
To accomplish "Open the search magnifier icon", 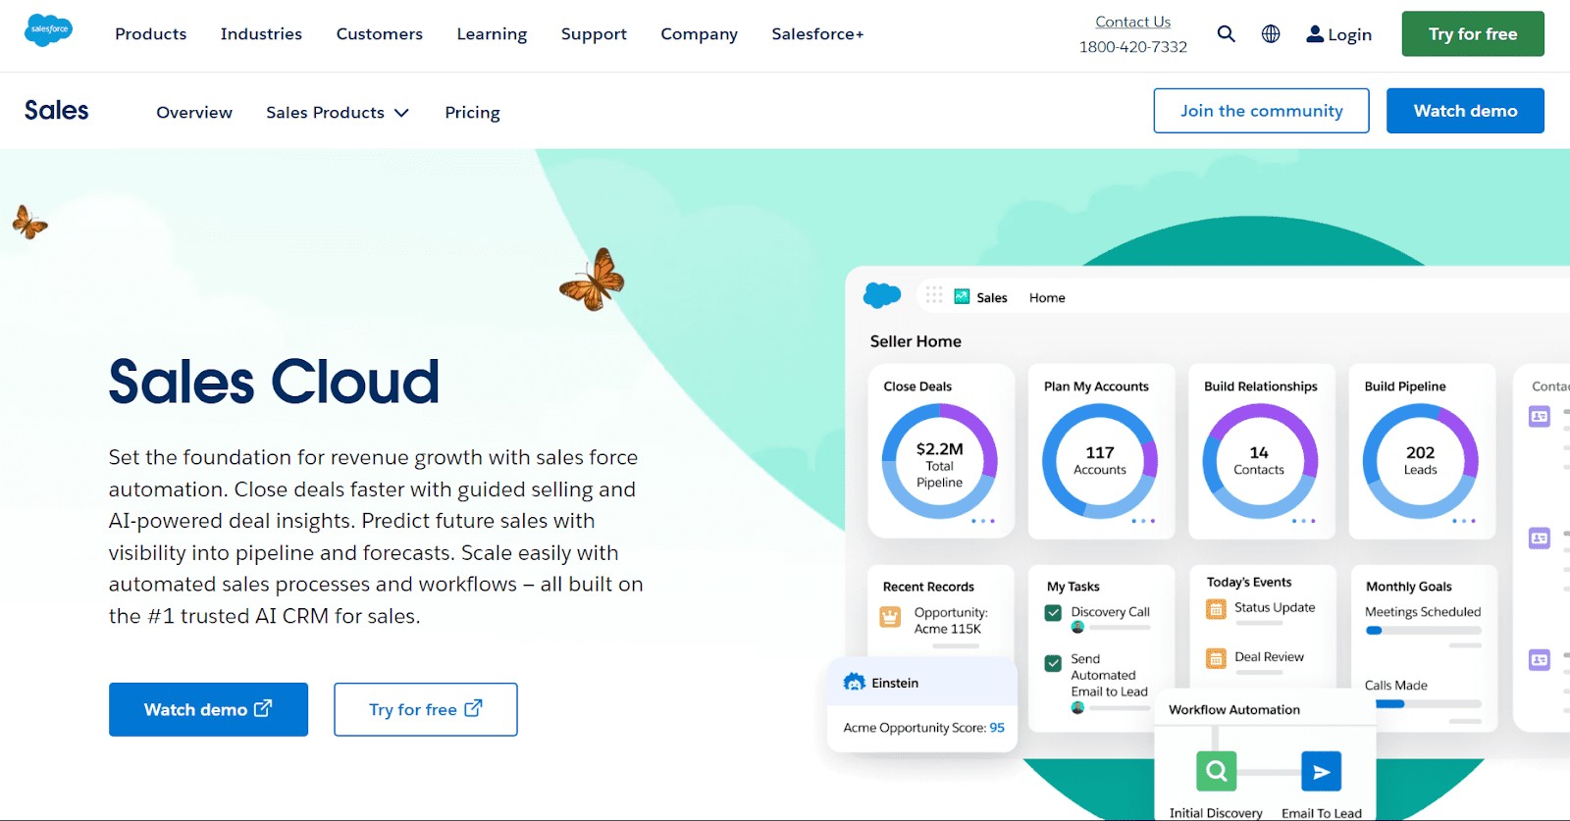I will coord(1226,34).
